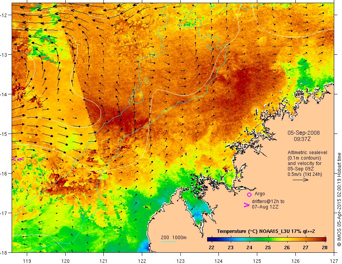Image resolution: width=342 pixels, height=264 pixels.
Task: Click the '24' colorbar tick label
Action: click(249, 248)
